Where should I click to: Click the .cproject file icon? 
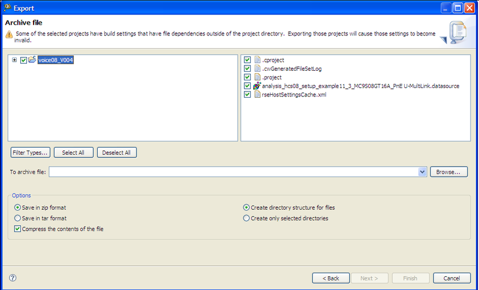coord(257,60)
